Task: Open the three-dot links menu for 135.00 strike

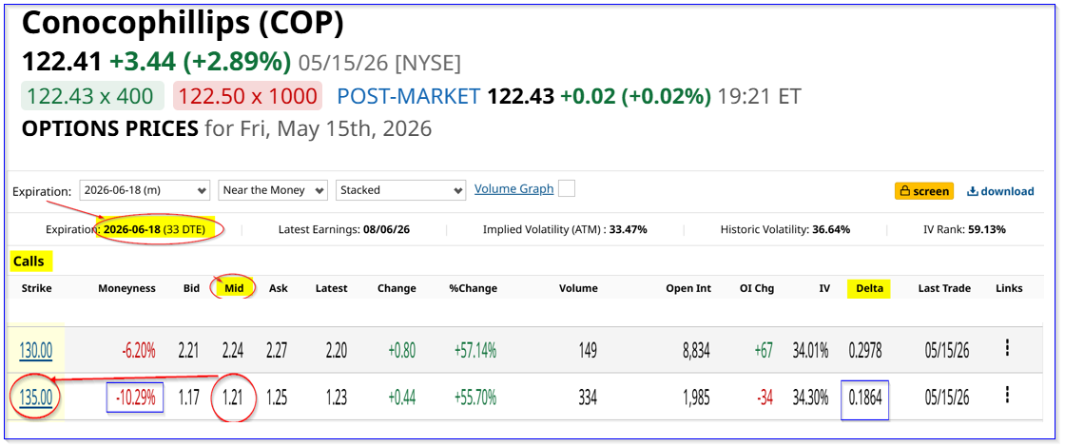Action: [1007, 395]
